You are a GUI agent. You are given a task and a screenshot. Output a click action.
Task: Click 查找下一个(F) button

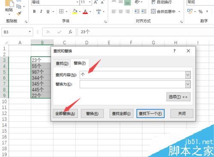click(x=151, y=114)
